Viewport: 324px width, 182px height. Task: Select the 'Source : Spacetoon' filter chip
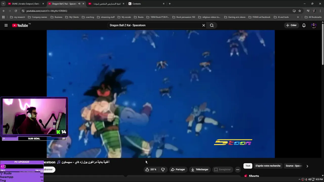coord(294,166)
